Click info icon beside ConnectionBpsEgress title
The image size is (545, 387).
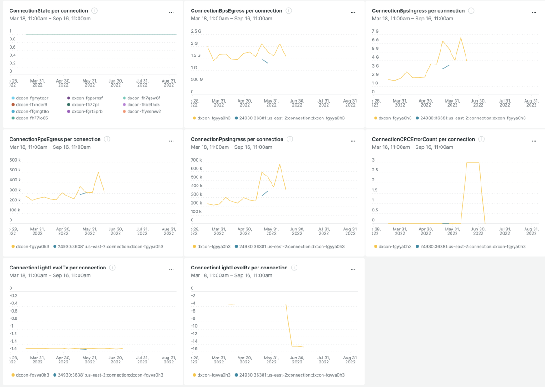click(x=289, y=10)
